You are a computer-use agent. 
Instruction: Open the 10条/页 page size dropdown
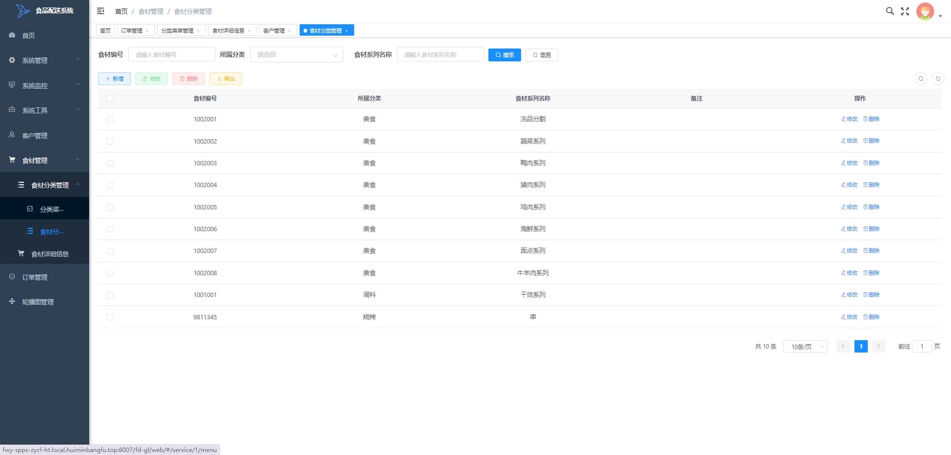(805, 347)
